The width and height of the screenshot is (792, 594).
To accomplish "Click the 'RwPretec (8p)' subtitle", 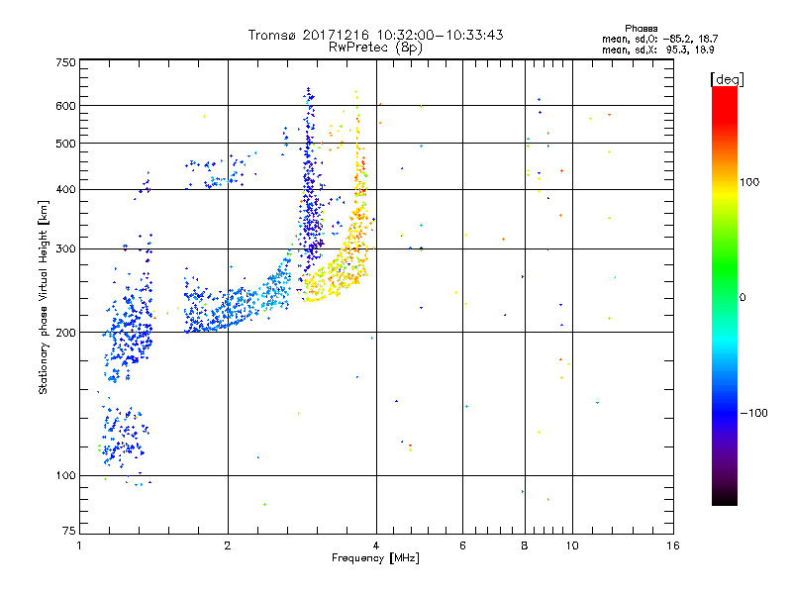I will [376, 48].
